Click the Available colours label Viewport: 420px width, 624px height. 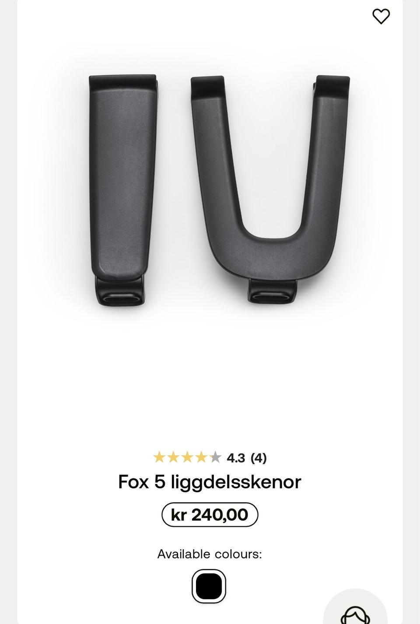click(210, 554)
